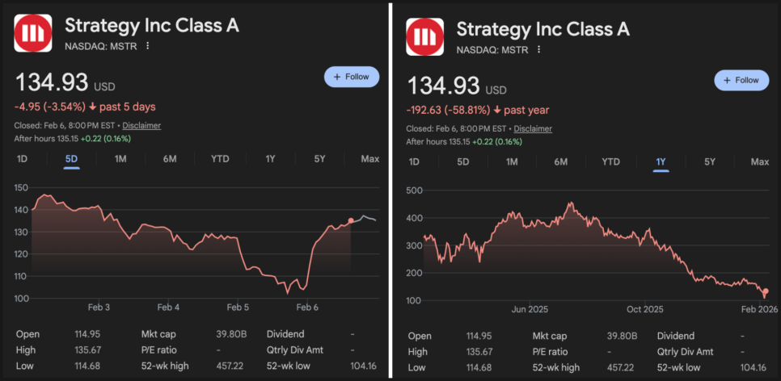Select 6M range in left chart
Screen dimensions: 781x381
[170, 159]
